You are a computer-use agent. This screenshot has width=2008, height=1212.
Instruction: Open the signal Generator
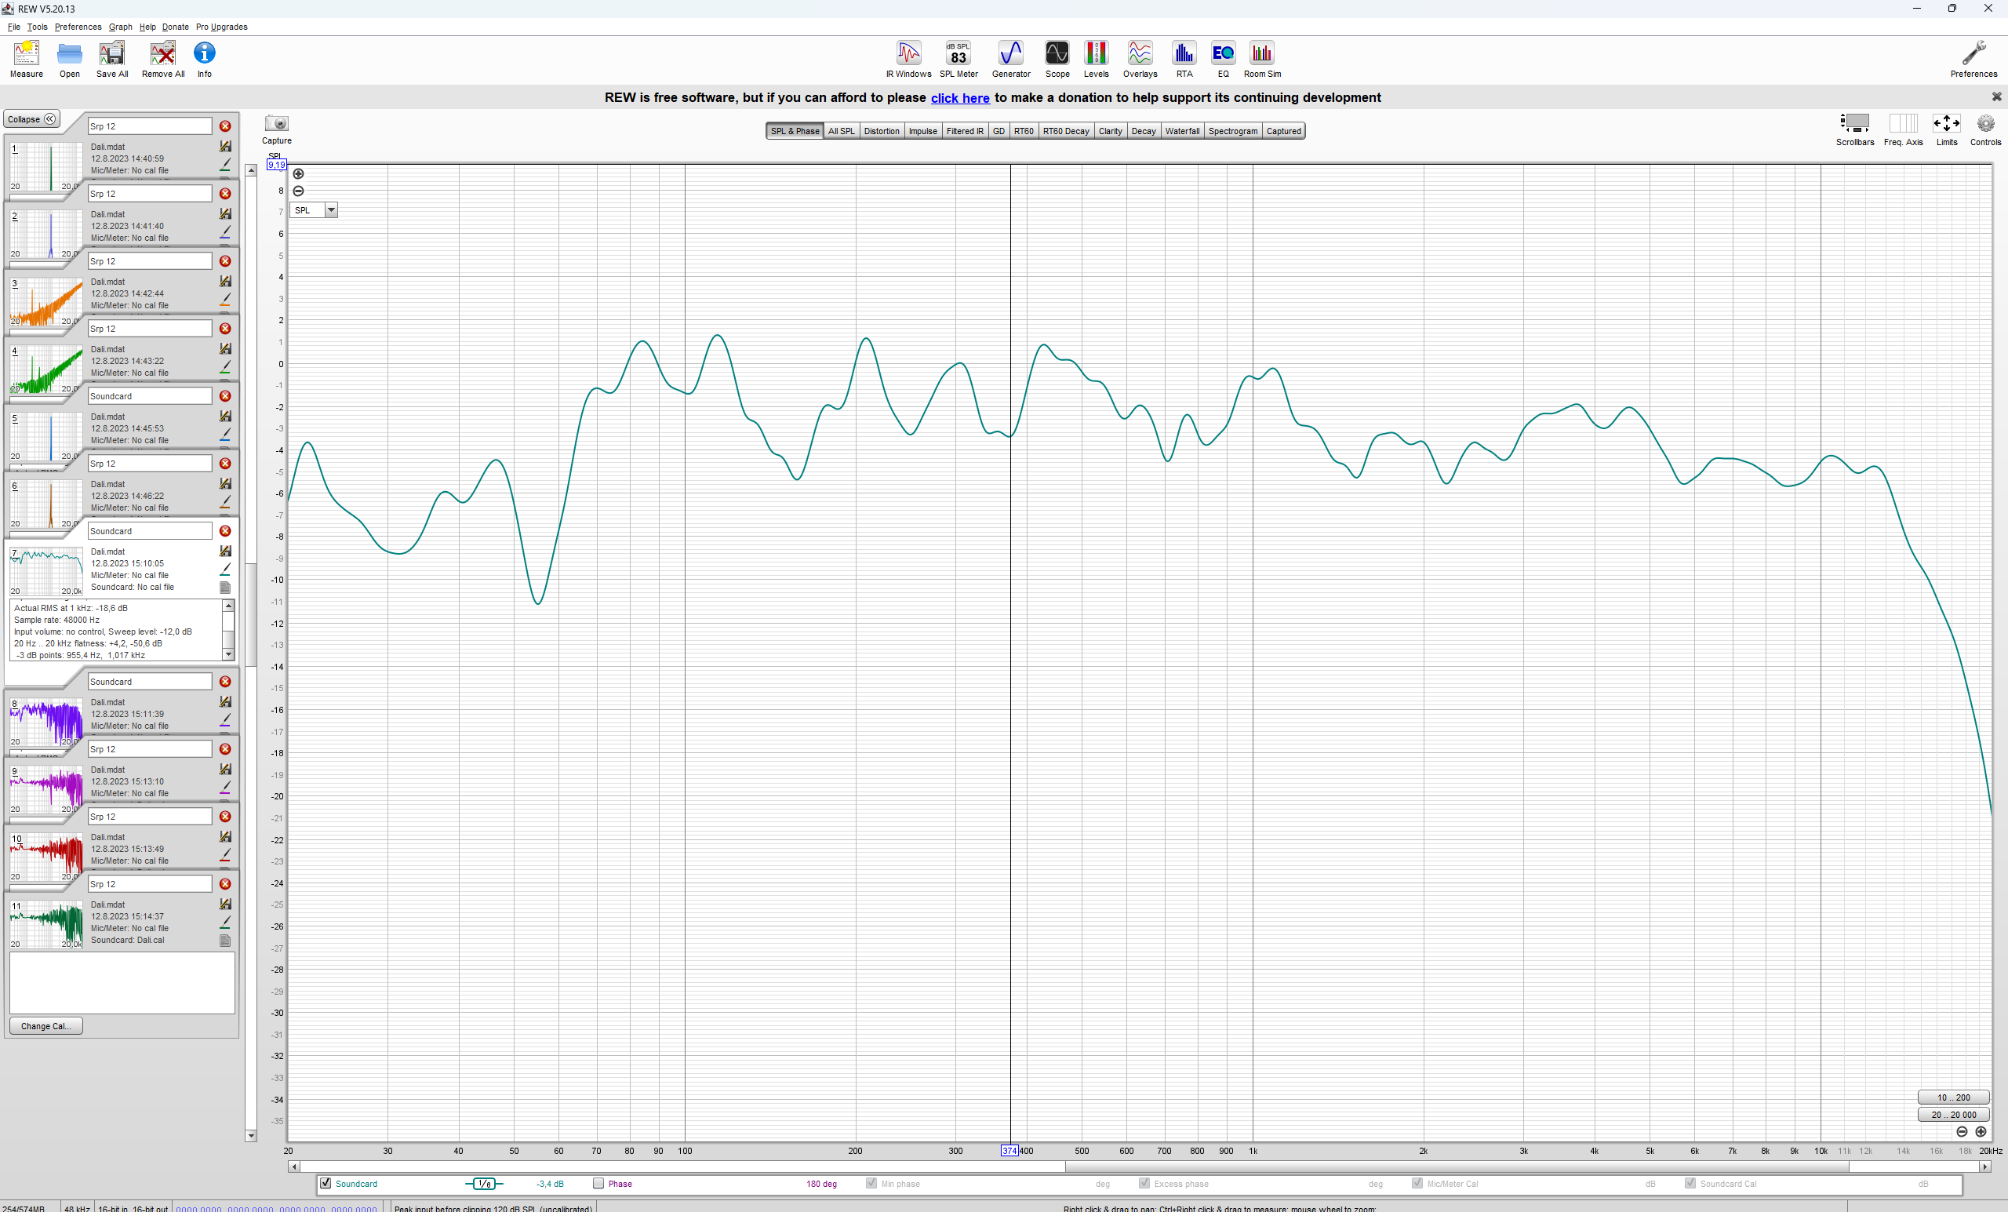click(x=1010, y=59)
